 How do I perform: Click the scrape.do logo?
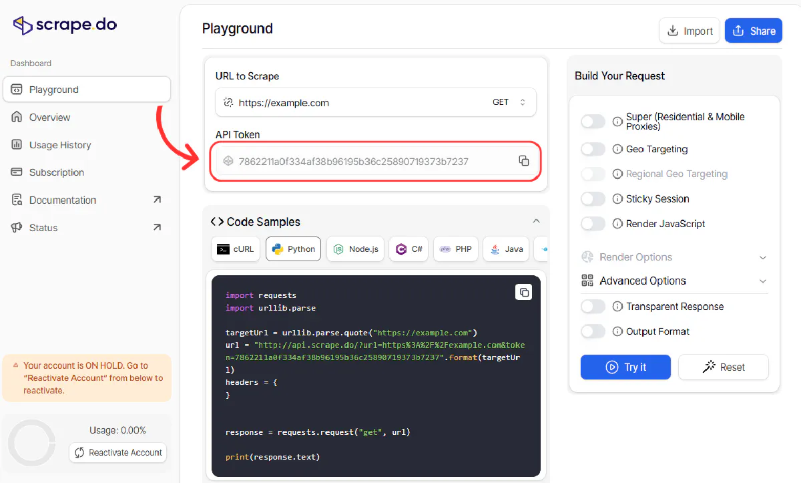(64, 25)
